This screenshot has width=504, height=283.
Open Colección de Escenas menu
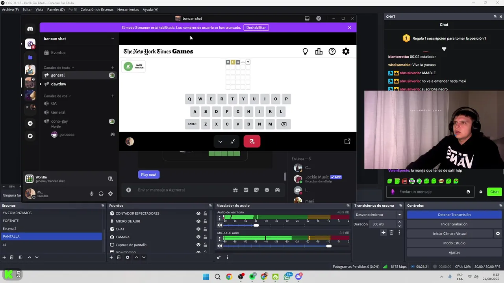pyautogui.click(x=97, y=9)
